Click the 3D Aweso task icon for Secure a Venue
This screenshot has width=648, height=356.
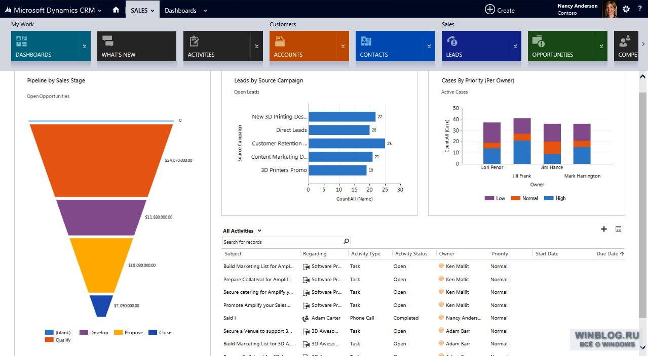[x=306, y=331]
